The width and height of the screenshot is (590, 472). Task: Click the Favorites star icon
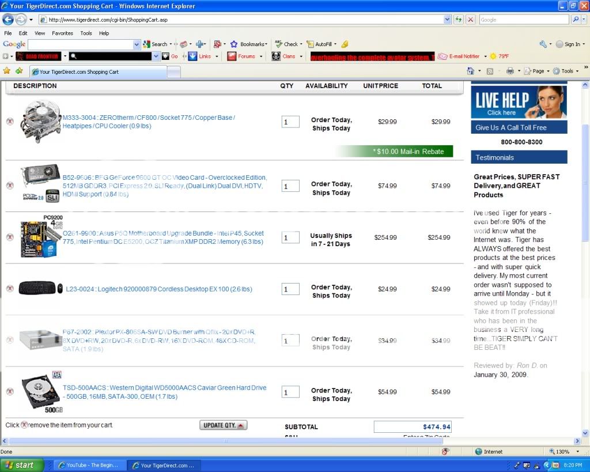[7, 71]
